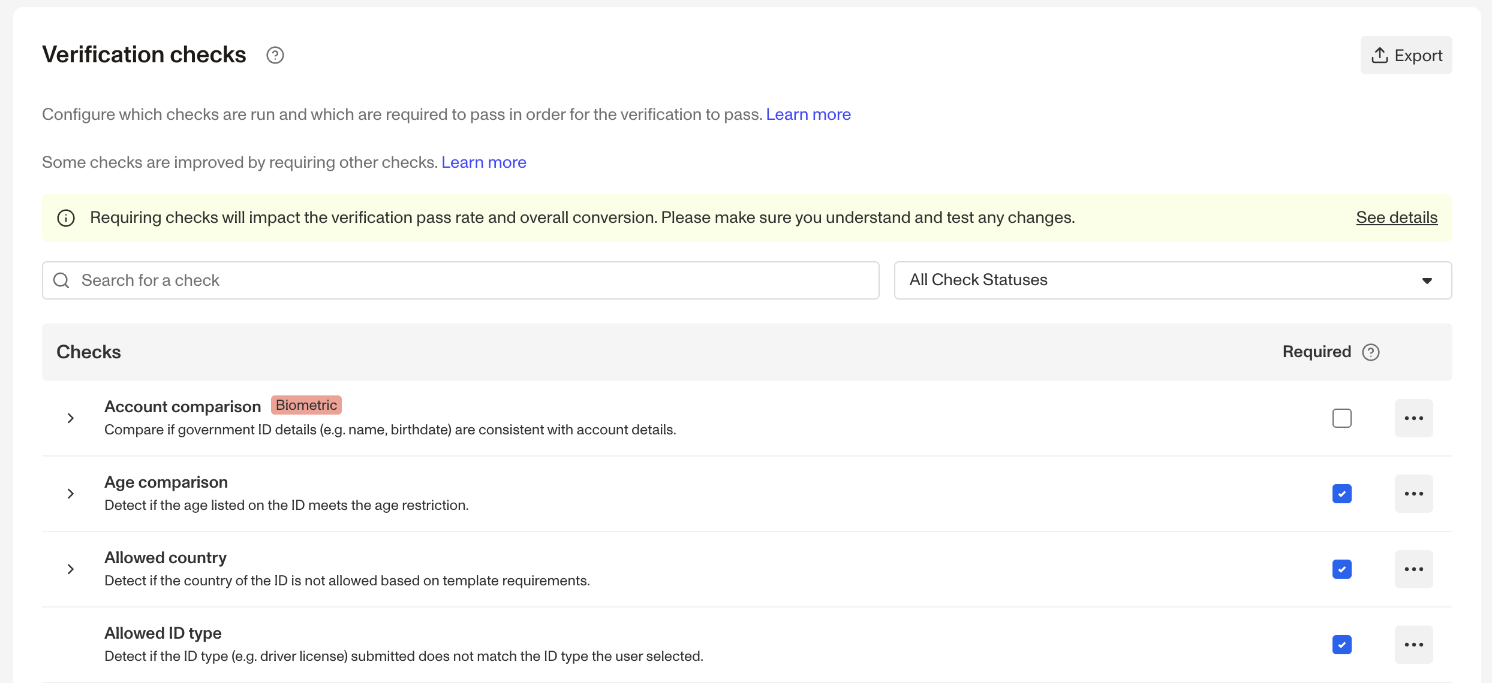This screenshot has height=683, width=1492.
Task: Click the info icon in the yellow banner
Action: click(66, 217)
